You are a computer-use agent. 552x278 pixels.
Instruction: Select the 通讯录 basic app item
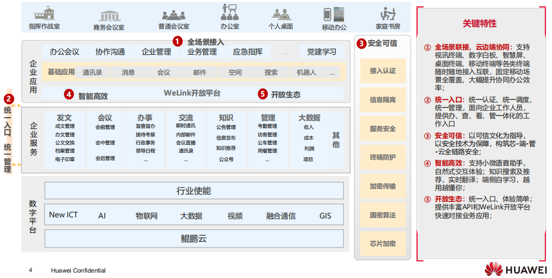point(92,72)
